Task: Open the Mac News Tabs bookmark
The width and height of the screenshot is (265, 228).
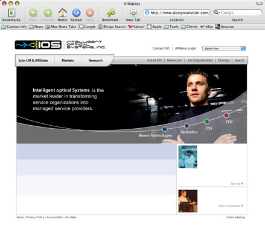Action: 61,26
